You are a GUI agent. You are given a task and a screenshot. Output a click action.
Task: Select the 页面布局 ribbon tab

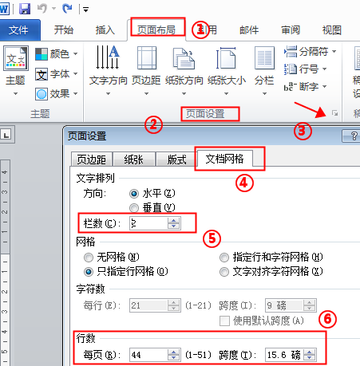(x=156, y=30)
